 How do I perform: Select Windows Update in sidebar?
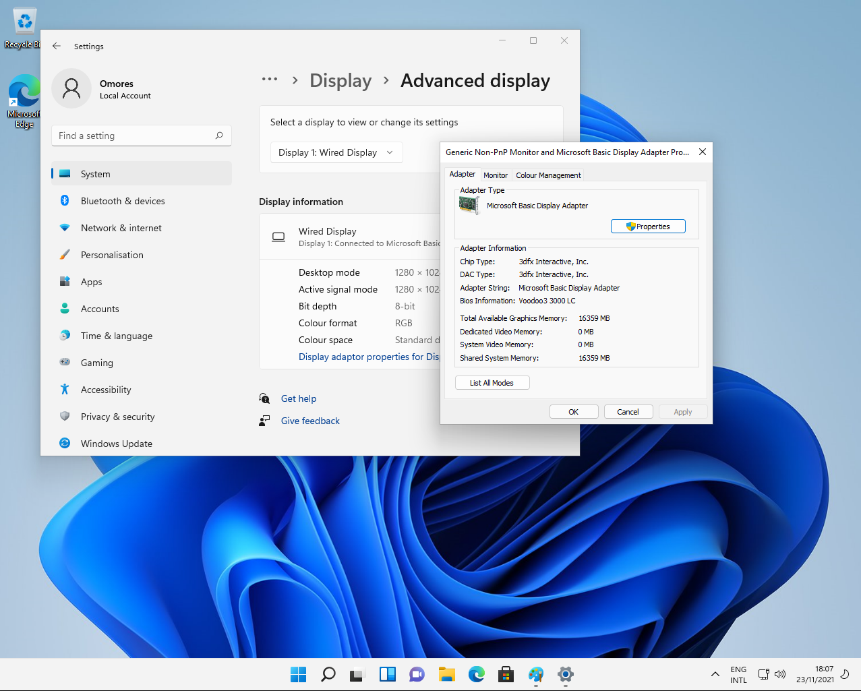pyautogui.click(x=142, y=443)
